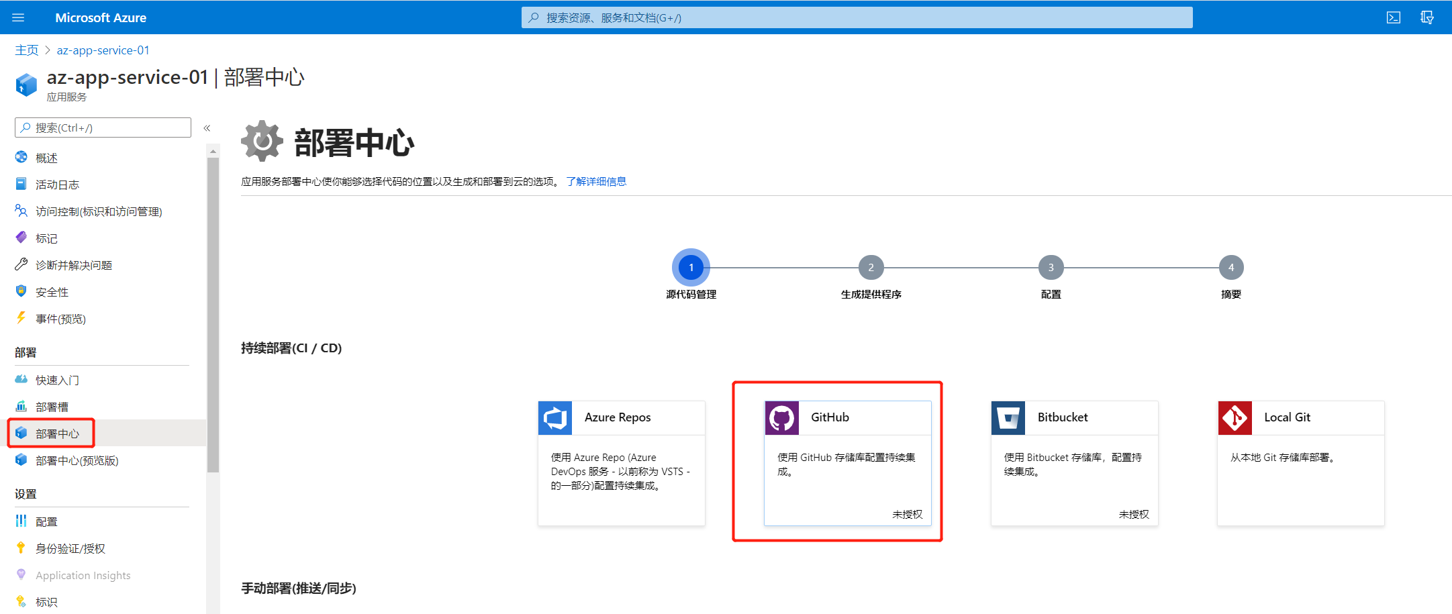Screen dimensions: 1452x614
Task: Click the az-app-service-01 breadcrumb link
Action: pyautogui.click(x=103, y=50)
